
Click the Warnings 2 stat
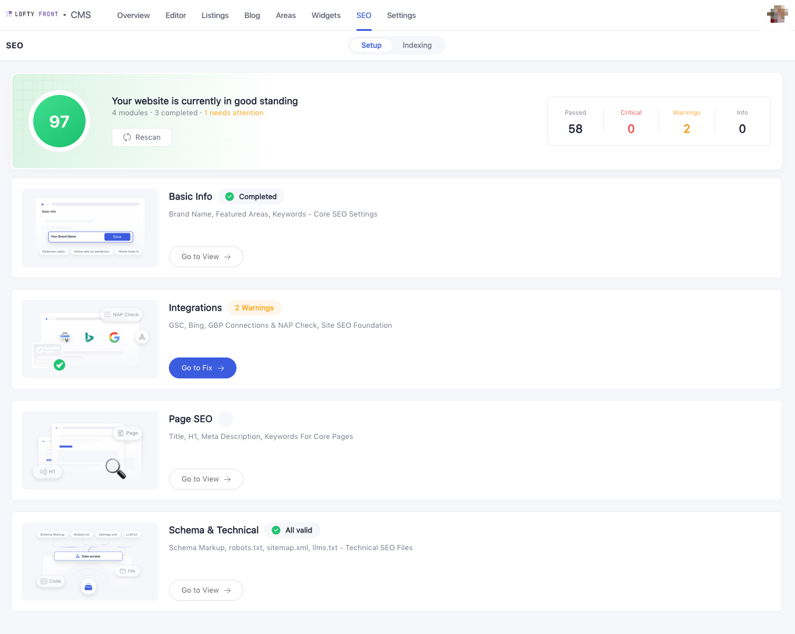tap(687, 121)
